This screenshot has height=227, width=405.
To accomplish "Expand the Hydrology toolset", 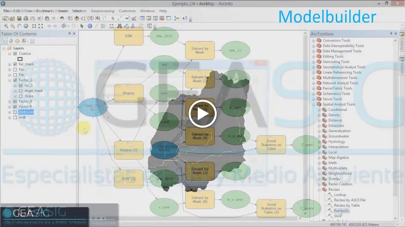I will pos(319,141).
